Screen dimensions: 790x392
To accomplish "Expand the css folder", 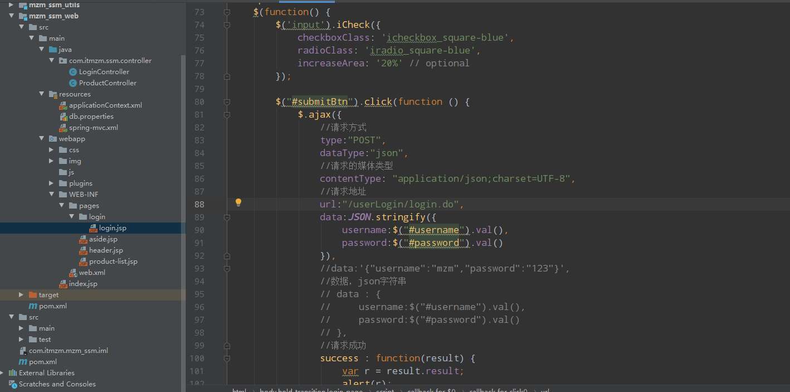I will tap(51, 150).
